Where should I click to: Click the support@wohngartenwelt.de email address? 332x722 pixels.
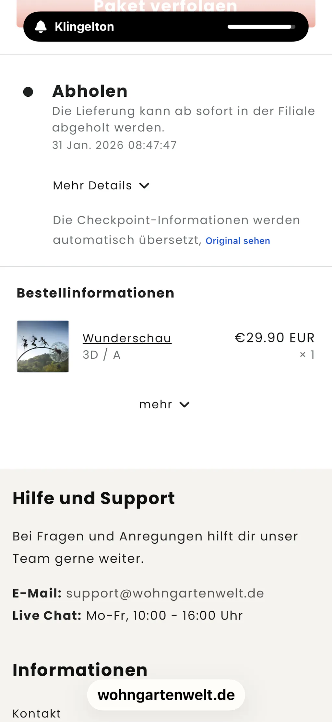165,593
